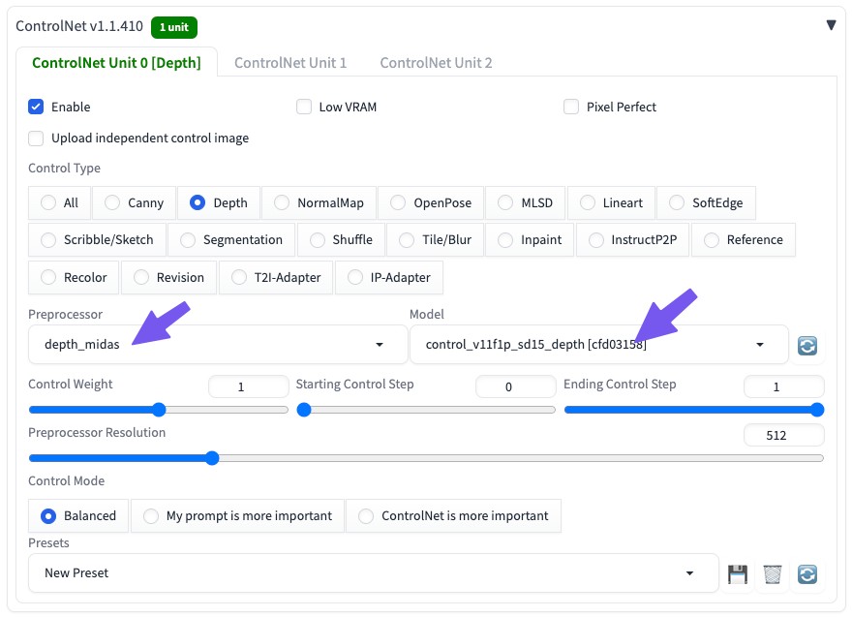The width and height of the screenshot is (852, 617).
Task: Tick the Pixel Perfect checkbox
Action: 571,107
